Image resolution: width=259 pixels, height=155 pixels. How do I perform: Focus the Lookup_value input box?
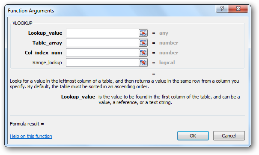pos(102,33)
